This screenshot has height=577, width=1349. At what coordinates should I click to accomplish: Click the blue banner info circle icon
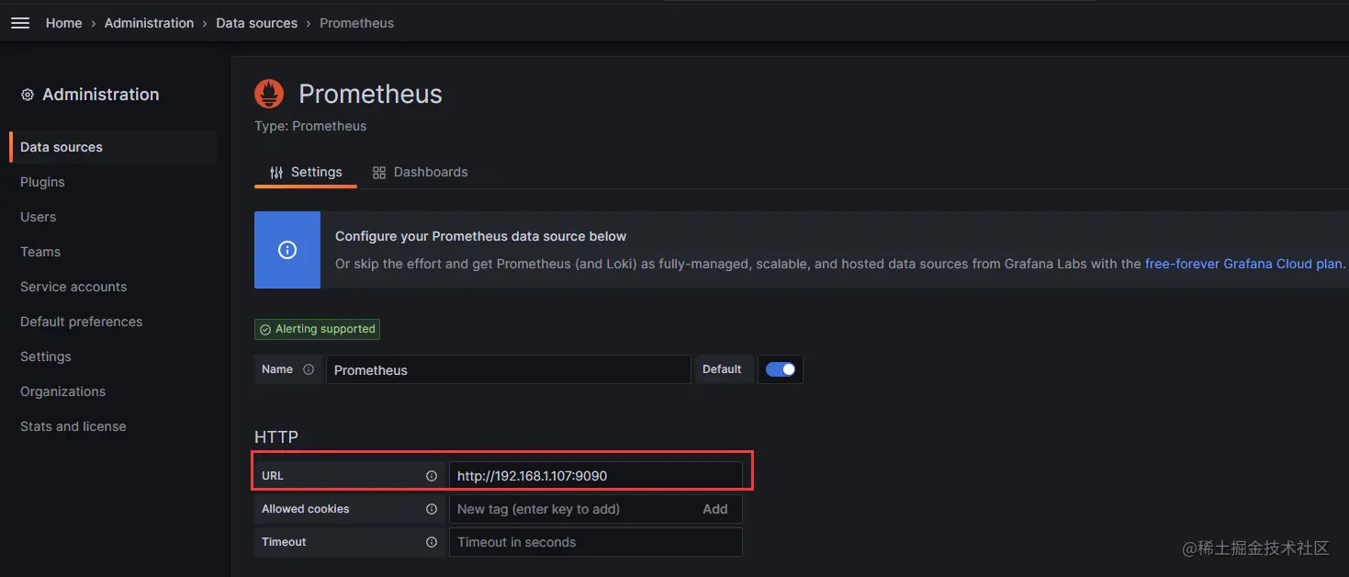coord(287,250)
